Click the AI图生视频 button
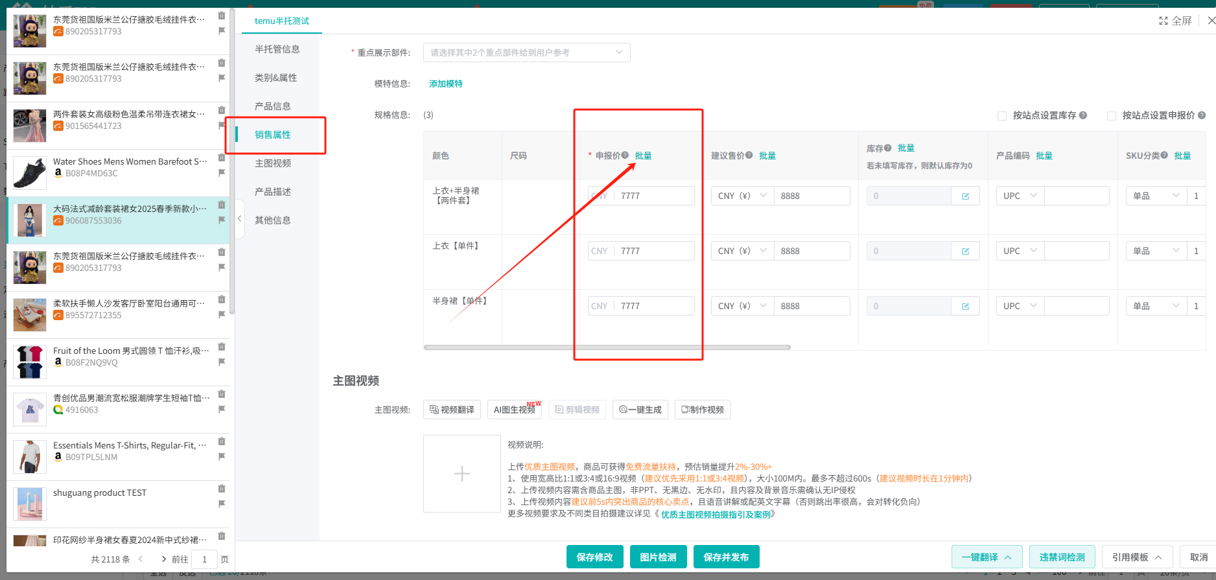 515,410
